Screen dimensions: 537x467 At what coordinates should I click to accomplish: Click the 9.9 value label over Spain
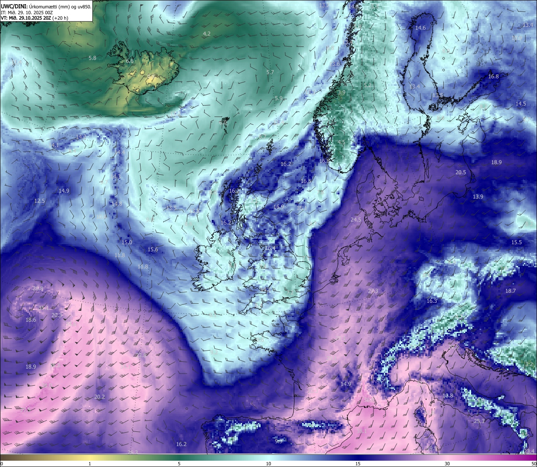point(279,441)
